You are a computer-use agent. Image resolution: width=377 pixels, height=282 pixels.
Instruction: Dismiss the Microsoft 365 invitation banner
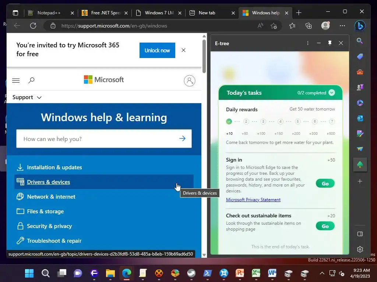pos(183,50)
